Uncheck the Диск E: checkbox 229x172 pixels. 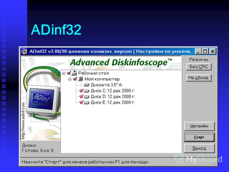(81, 102)
